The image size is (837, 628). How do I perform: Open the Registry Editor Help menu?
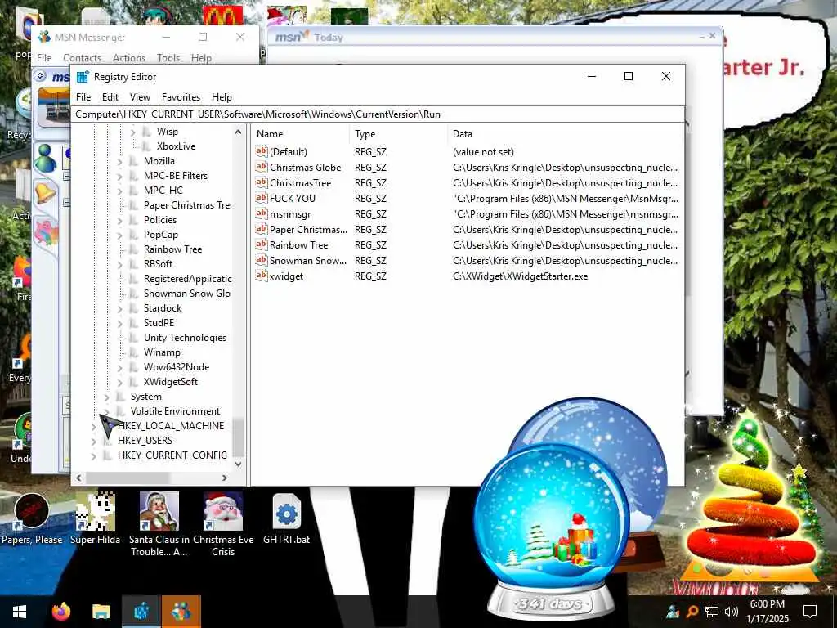(x=222, y=97)
